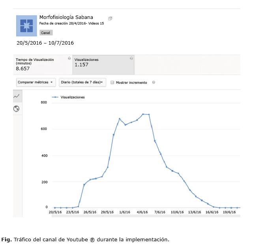The width and height of the screenshot is (253, 250).
Task: Expand the Diario (totales de 7 días) dropdown
Action: click(x=82, y=82)
